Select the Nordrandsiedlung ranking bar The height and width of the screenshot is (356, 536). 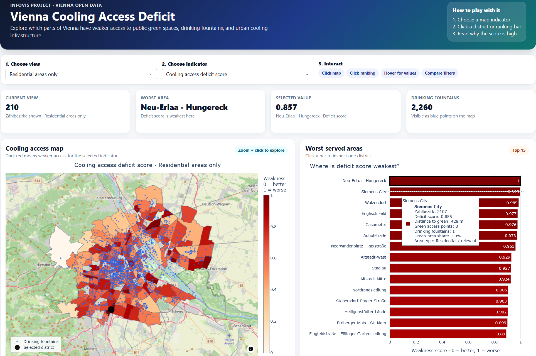pos(449,290)
